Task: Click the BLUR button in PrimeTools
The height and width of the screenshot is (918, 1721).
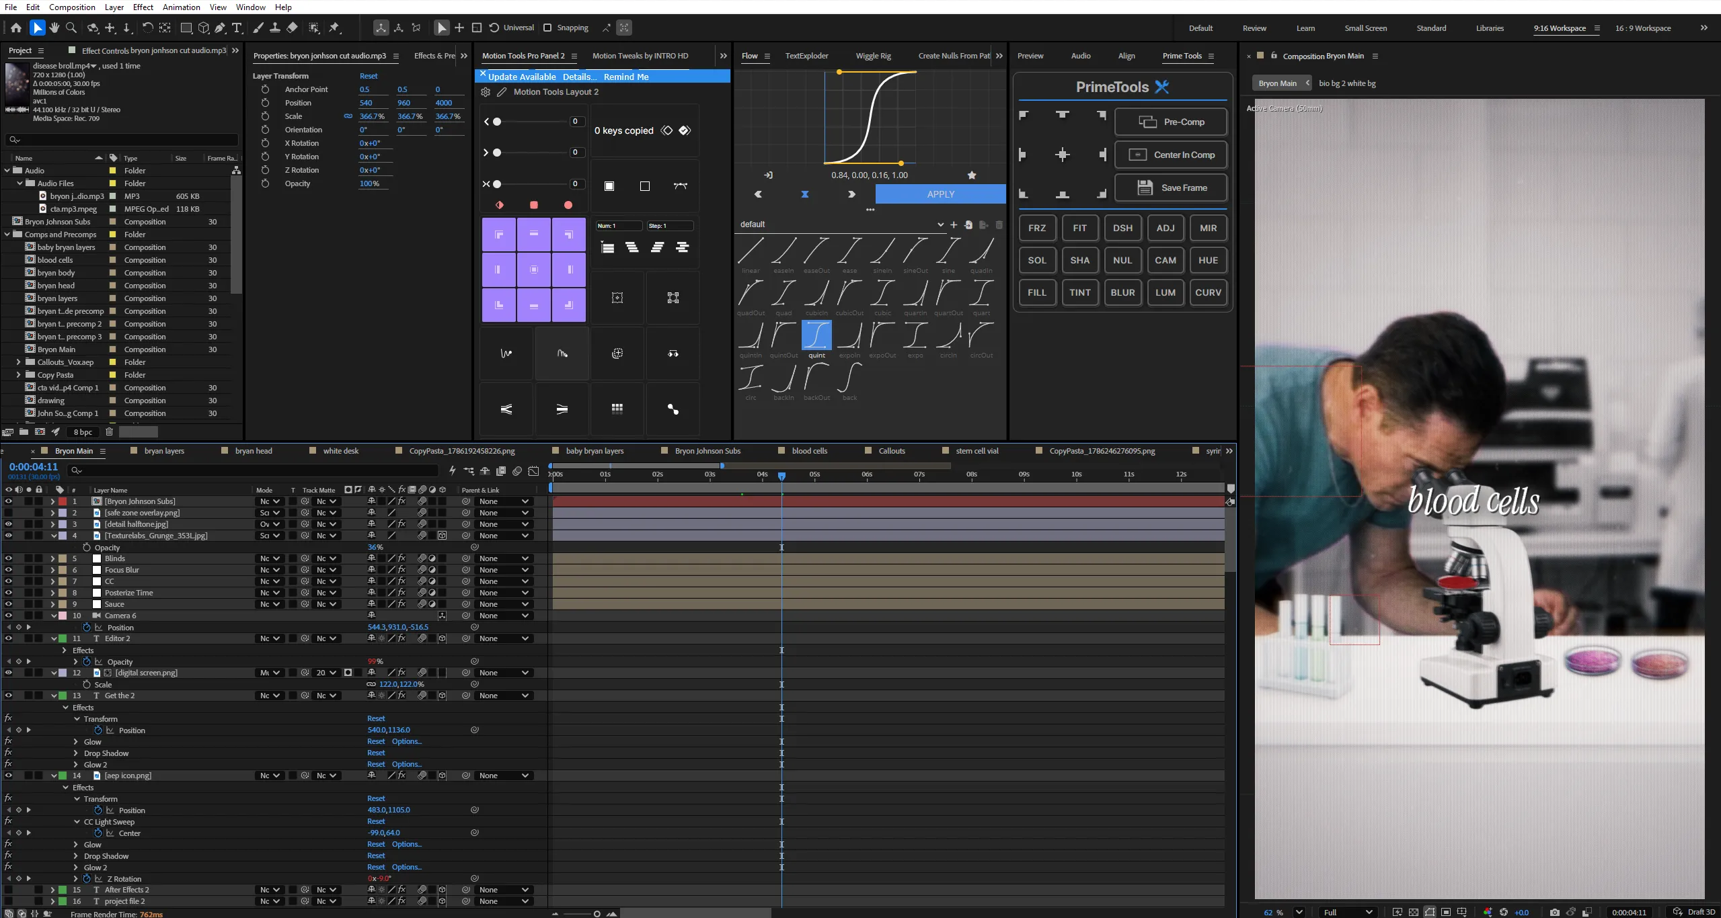Action: pyautogui.click(x=1122, y=292)
